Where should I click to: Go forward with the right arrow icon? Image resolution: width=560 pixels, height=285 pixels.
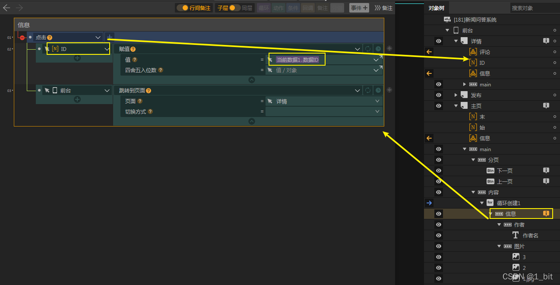[x=19, y=8]
